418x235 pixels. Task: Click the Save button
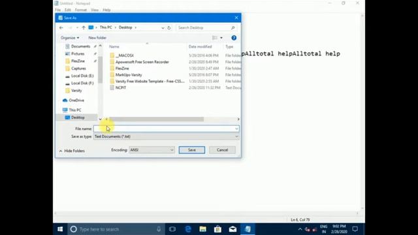point(191,150)
